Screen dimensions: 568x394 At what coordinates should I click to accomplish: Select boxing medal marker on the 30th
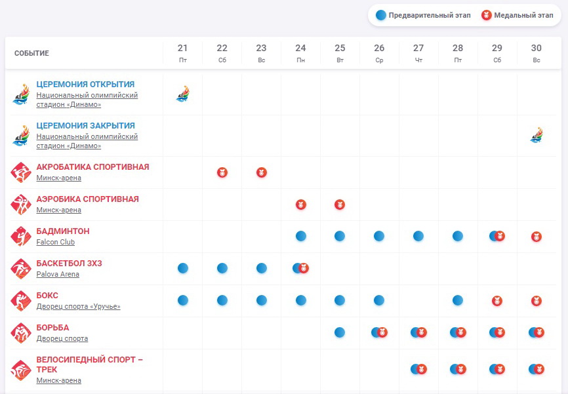pos(537,301)
